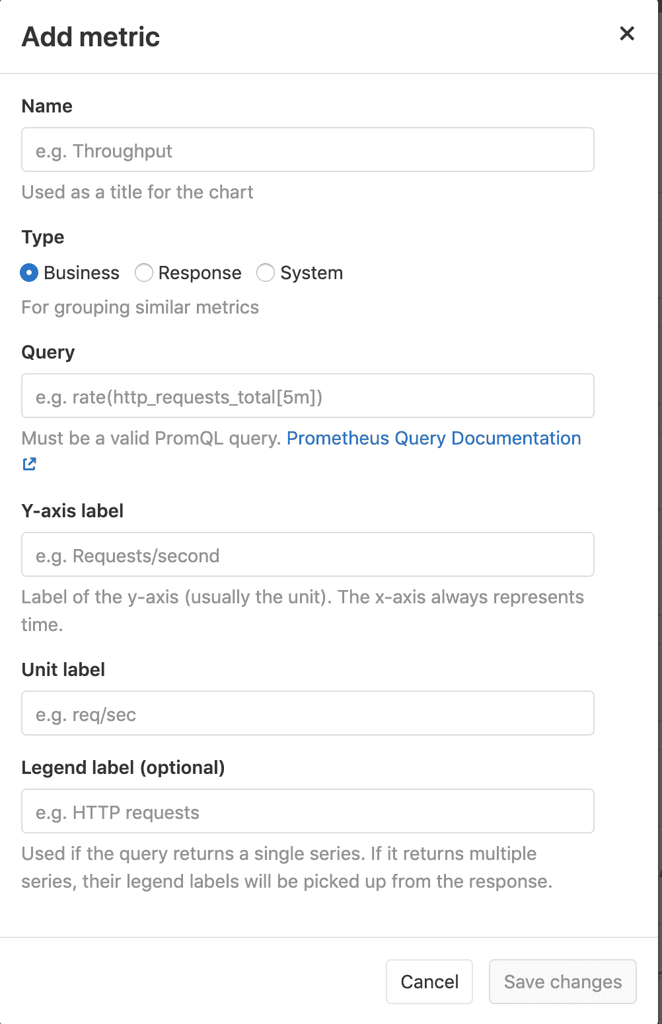Click the Query field label text
662x1024 pixels.
48,352
